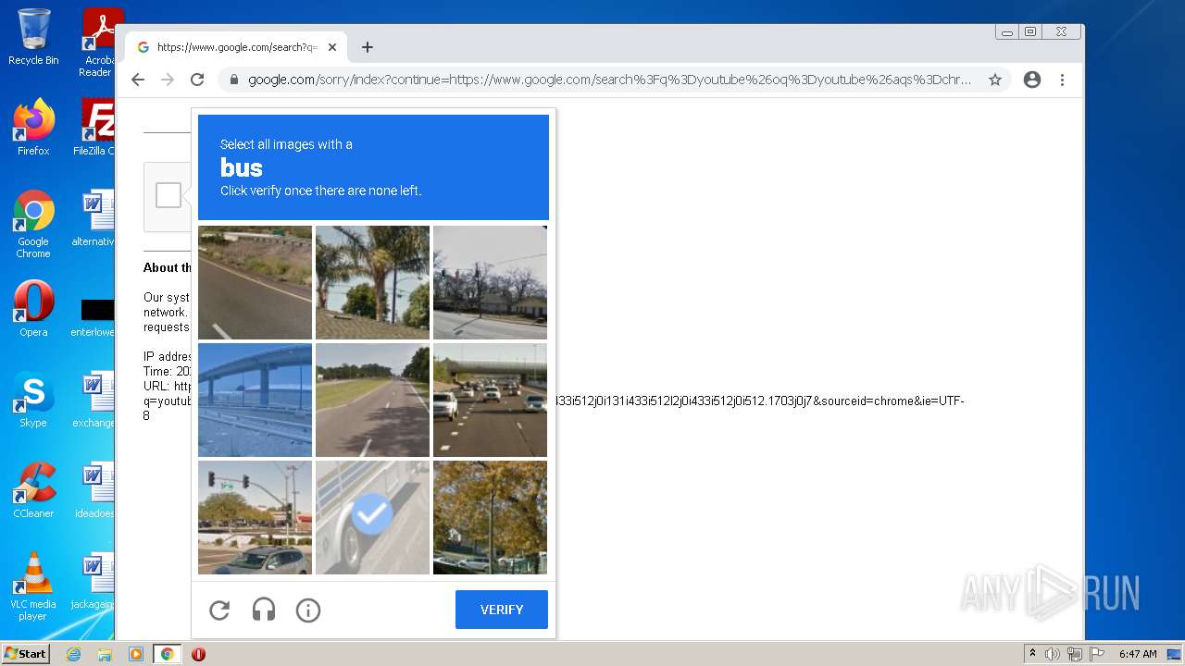This screenshot has width=1185, height=666.
Task: Close the google.com/search tab
Action: (x=332, y=47)
